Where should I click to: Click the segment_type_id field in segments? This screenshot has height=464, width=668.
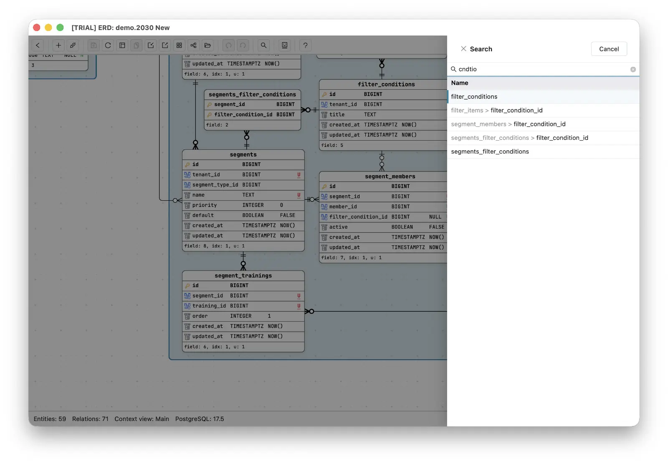pyautogui.click(x=243, y=185)
